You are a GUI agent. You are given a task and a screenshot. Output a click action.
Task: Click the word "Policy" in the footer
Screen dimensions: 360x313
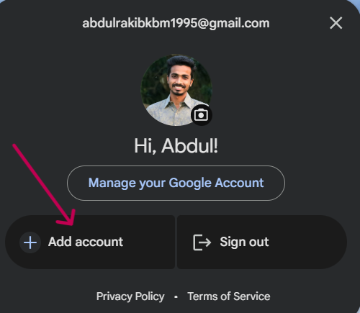(x=150, y=296)
